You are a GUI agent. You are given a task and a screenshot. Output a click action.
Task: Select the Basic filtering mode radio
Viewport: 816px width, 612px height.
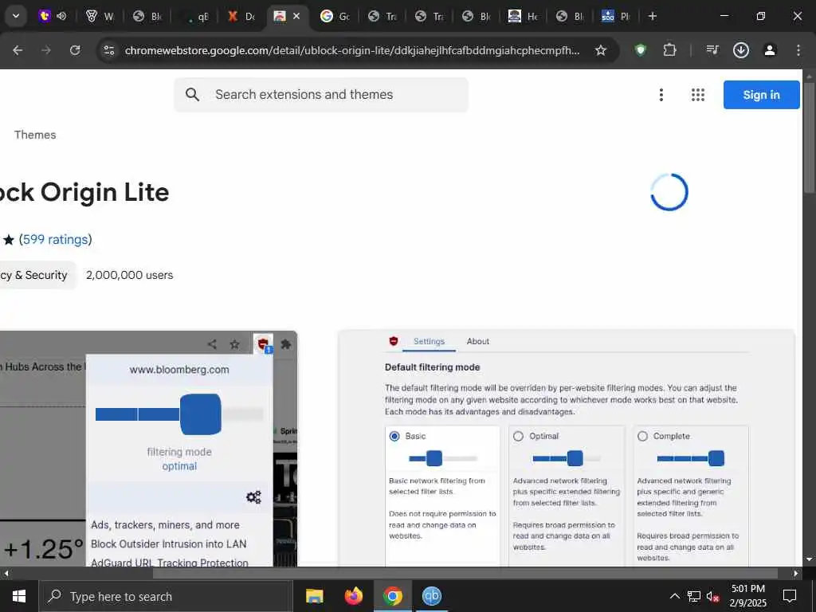click(x=394, y=436)
